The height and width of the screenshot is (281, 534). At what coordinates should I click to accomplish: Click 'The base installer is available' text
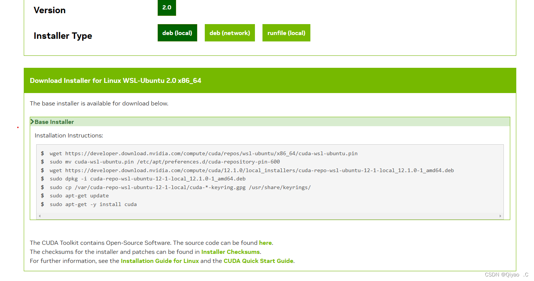pos(99,104)
